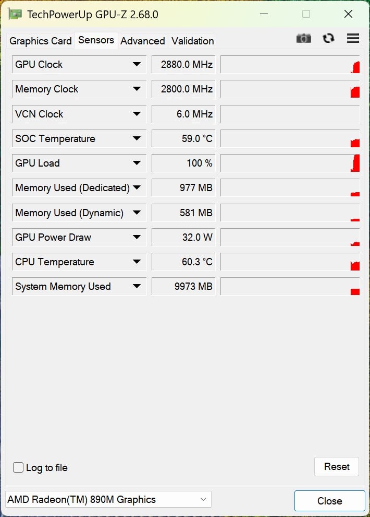This screenshot has width=370, height=517.
Task: Click the System Memory Used graph
Action: click(290, 286)
